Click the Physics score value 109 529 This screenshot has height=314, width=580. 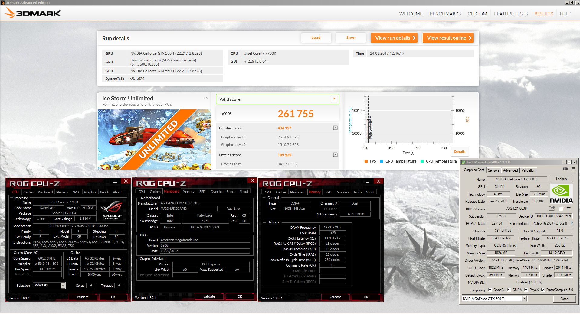(x=284, y=155)
